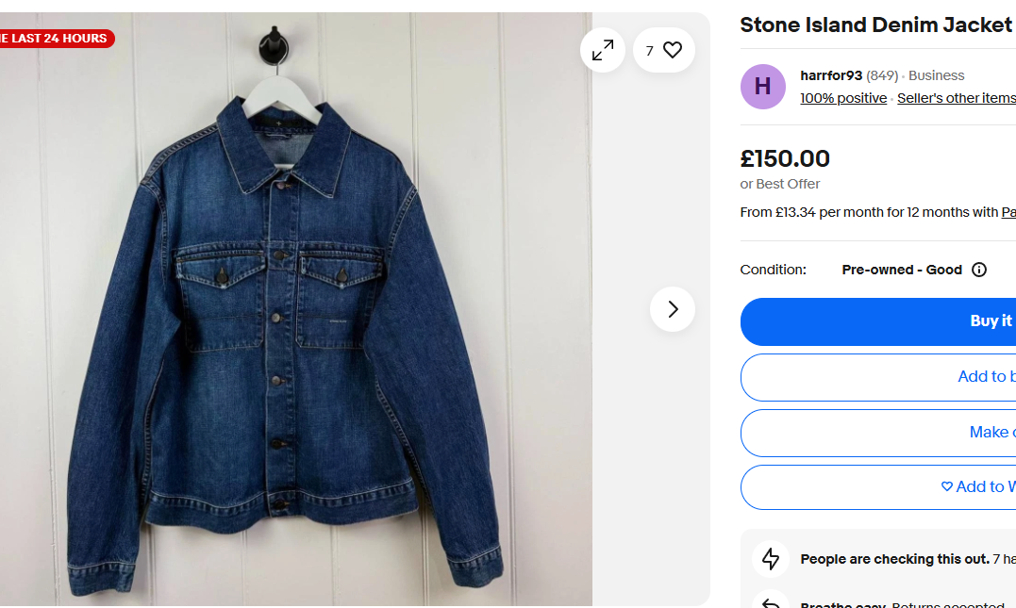The width and height of the screenshot is (1016, 608).
Task: Expand the jacket photo to fullscreen
Action: pos(602,50)
